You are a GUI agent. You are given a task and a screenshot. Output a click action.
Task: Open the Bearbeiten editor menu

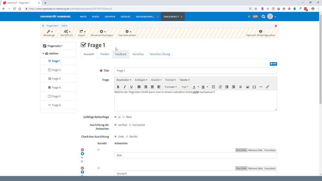click(x=124, y=80)
